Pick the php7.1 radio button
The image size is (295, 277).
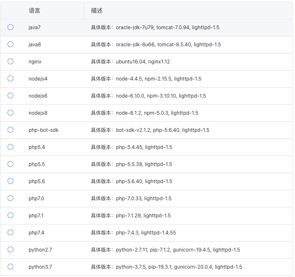tap(10, 215)
